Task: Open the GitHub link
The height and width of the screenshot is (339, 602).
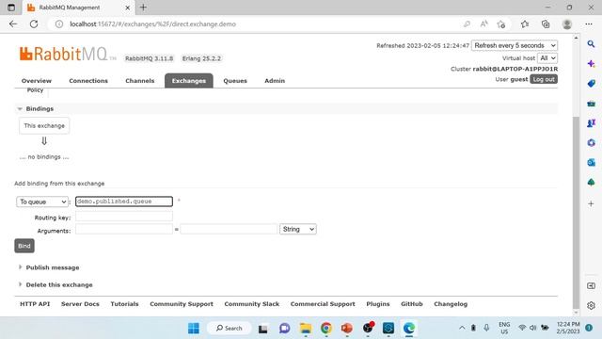Action: pos(412,304)
